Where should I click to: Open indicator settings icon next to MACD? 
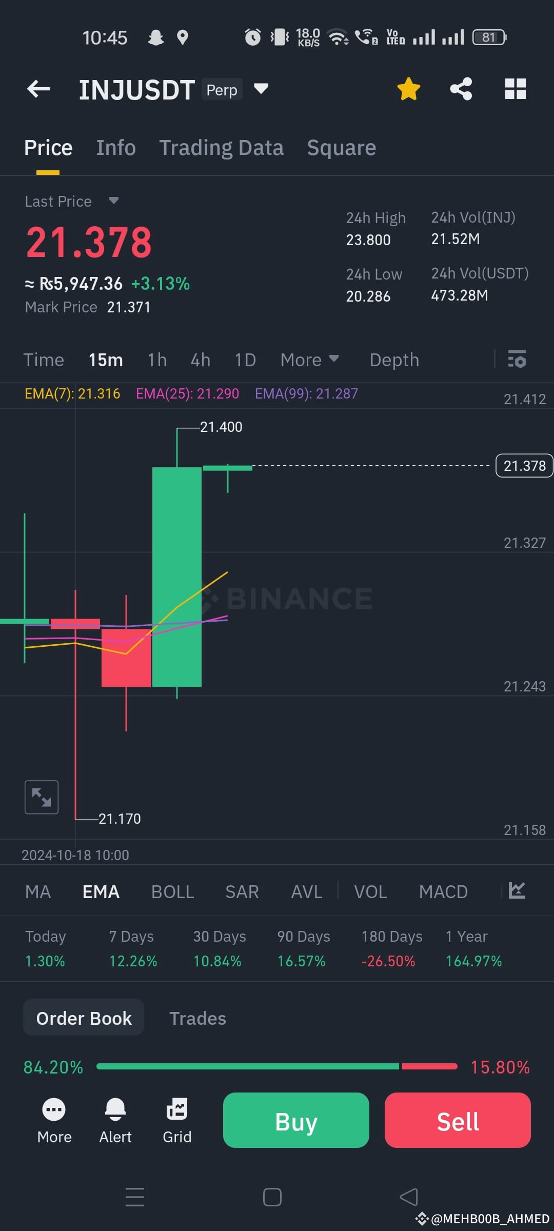click(x=517, y=890)
